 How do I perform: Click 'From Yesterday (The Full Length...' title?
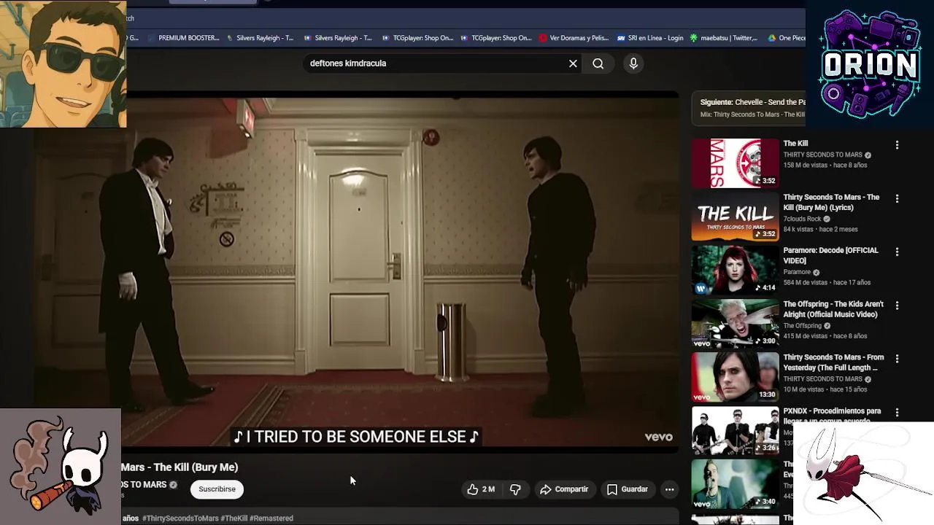coord(833,362)
